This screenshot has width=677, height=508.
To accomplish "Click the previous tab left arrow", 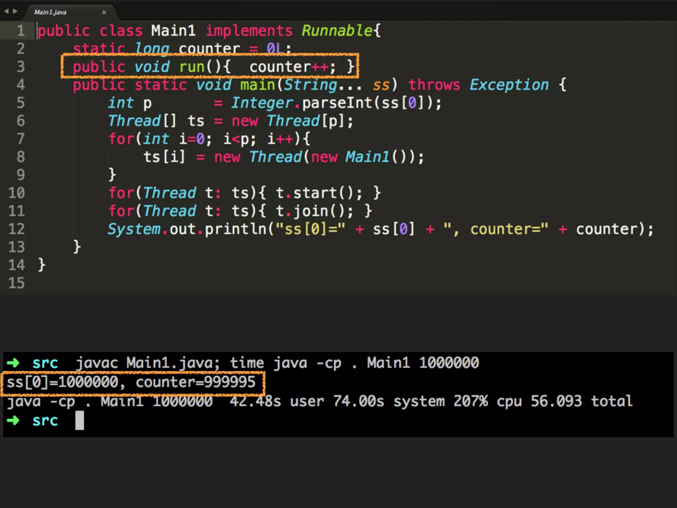I will [6, 12].
